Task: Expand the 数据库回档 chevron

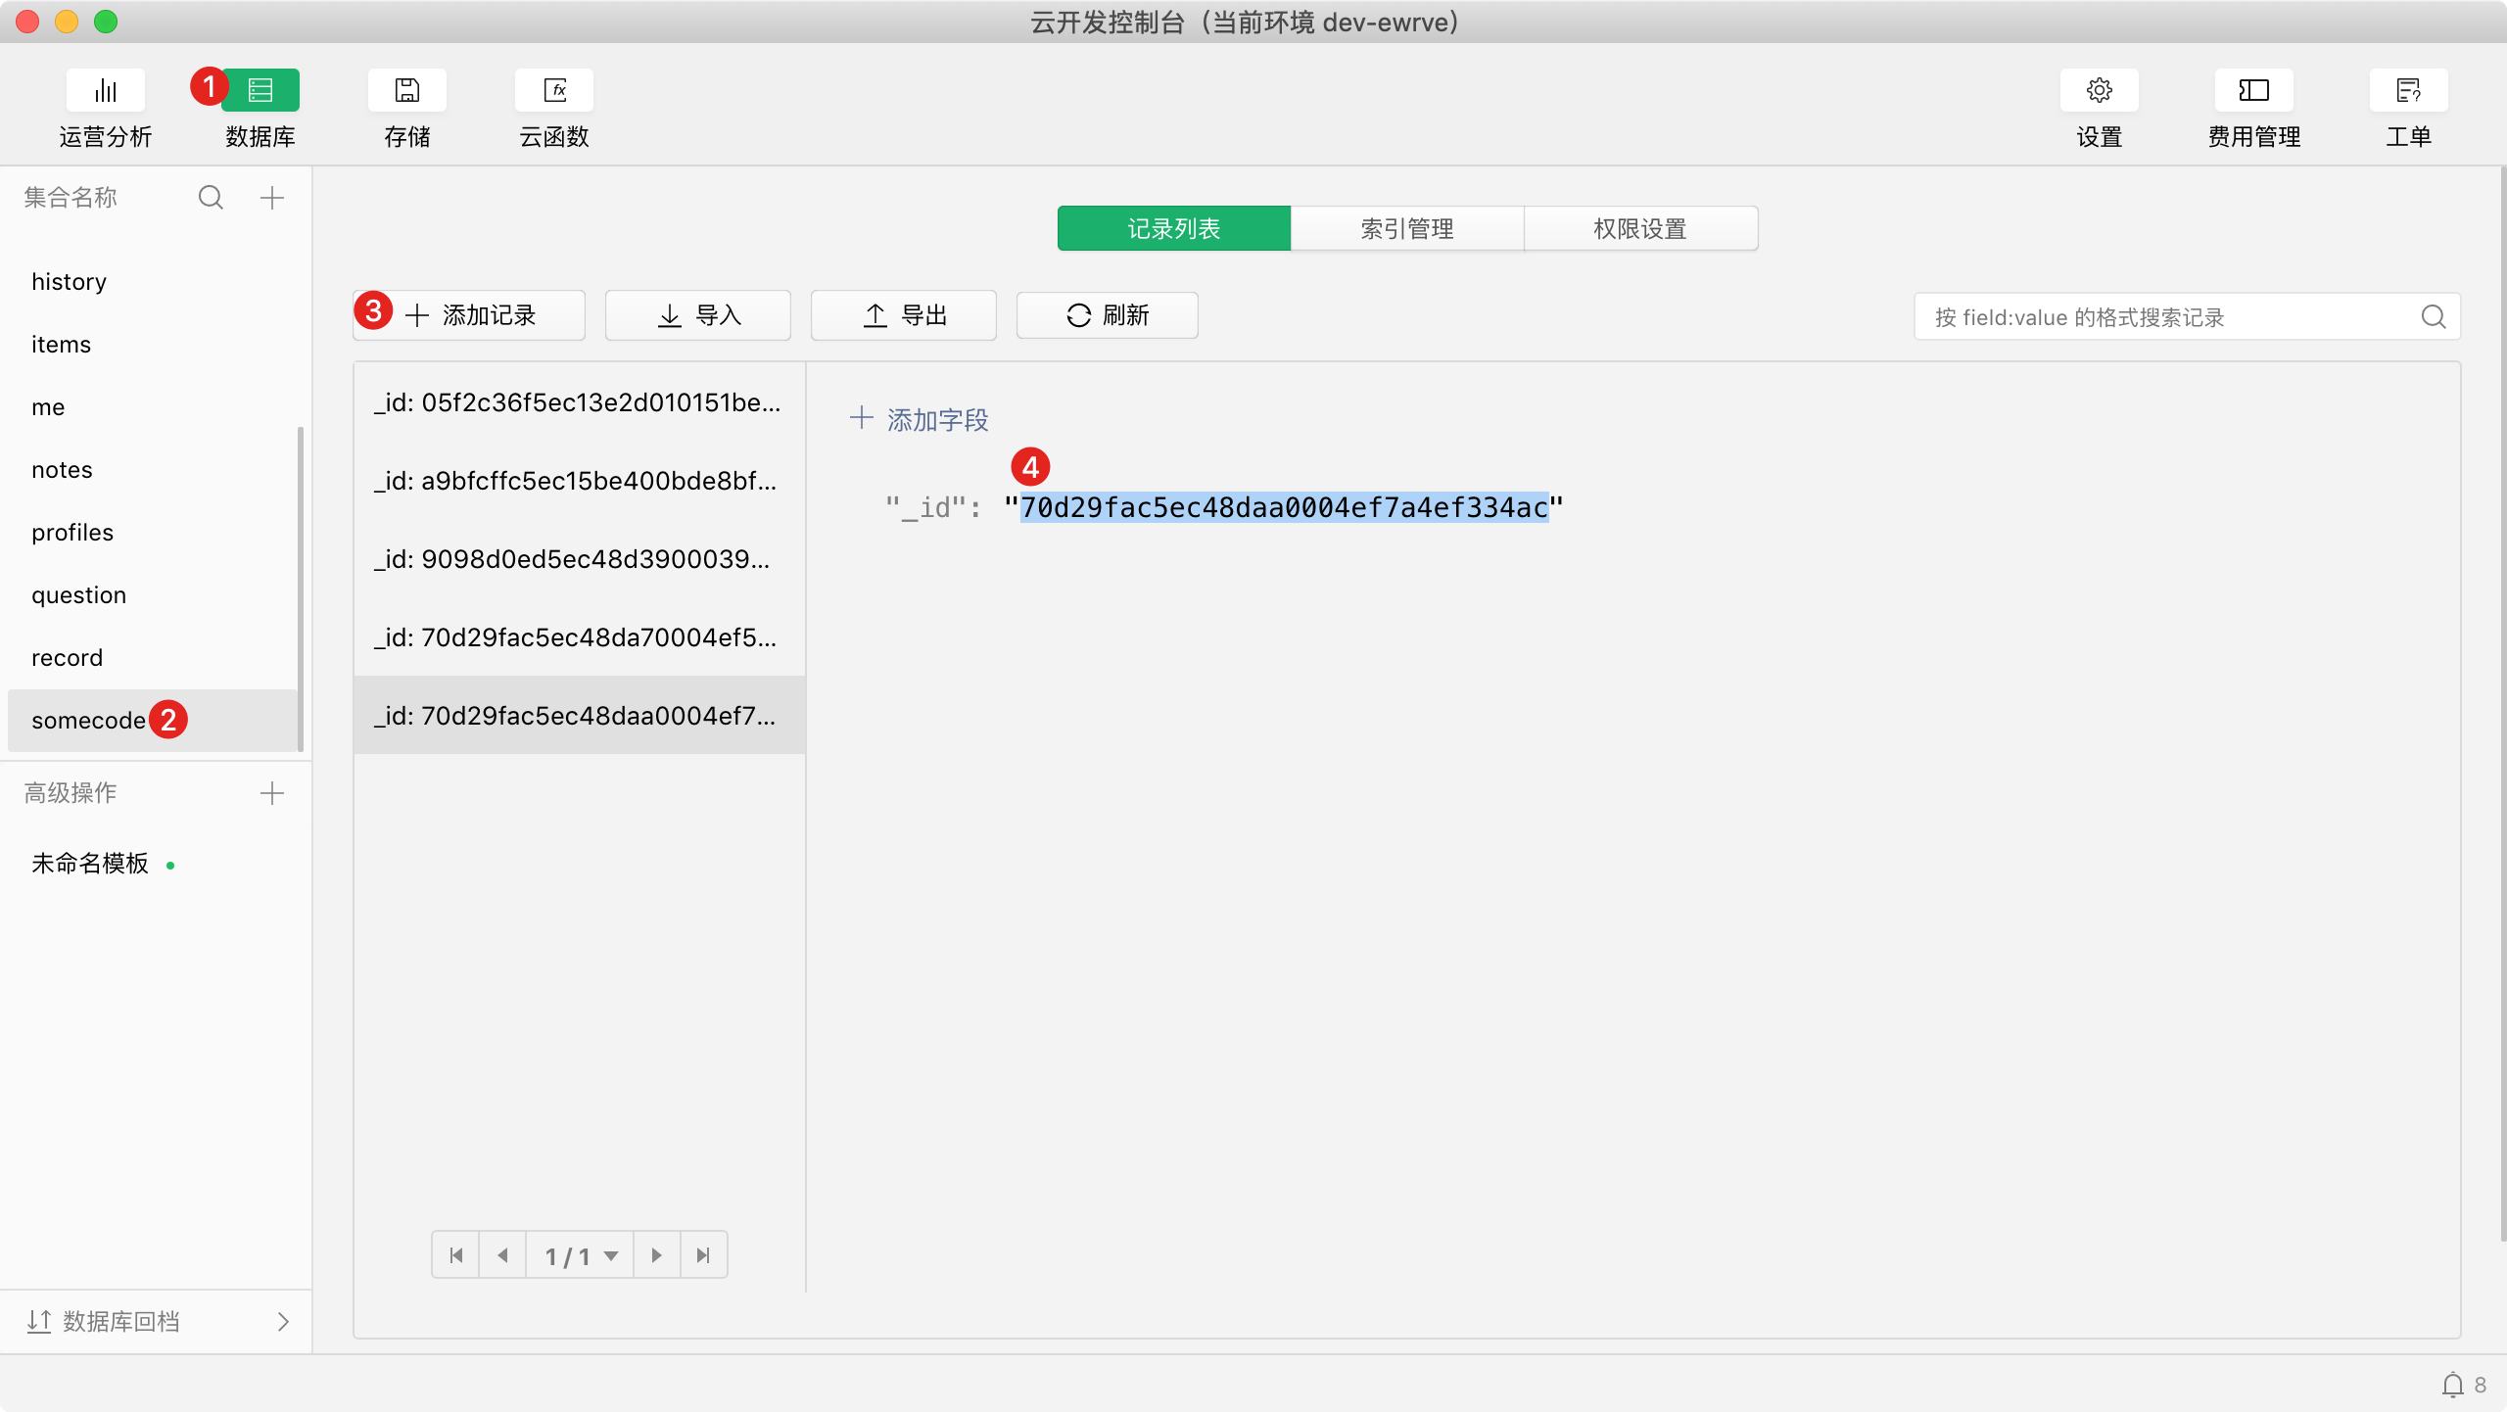Action: (283, 1322)
